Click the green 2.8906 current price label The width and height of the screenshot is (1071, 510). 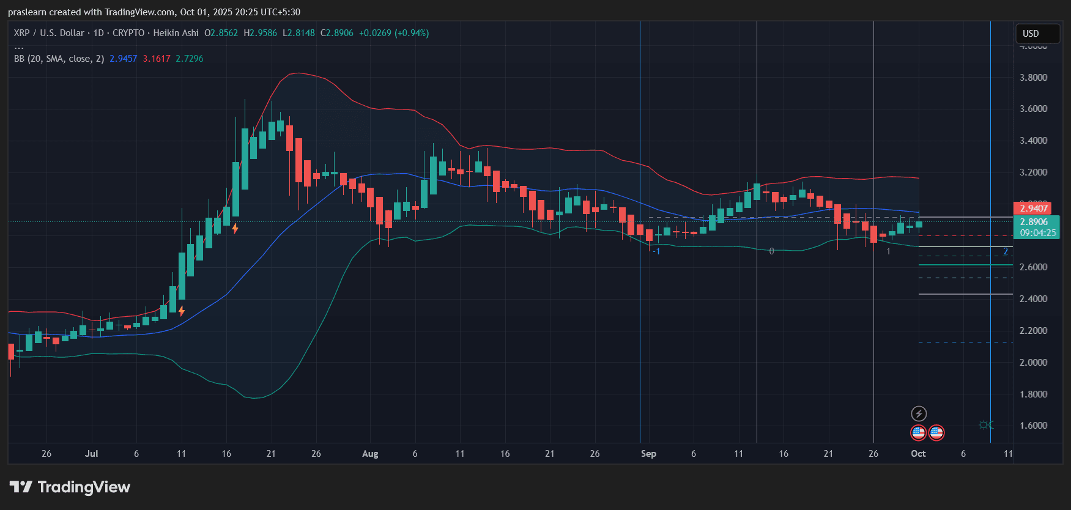1036,222
